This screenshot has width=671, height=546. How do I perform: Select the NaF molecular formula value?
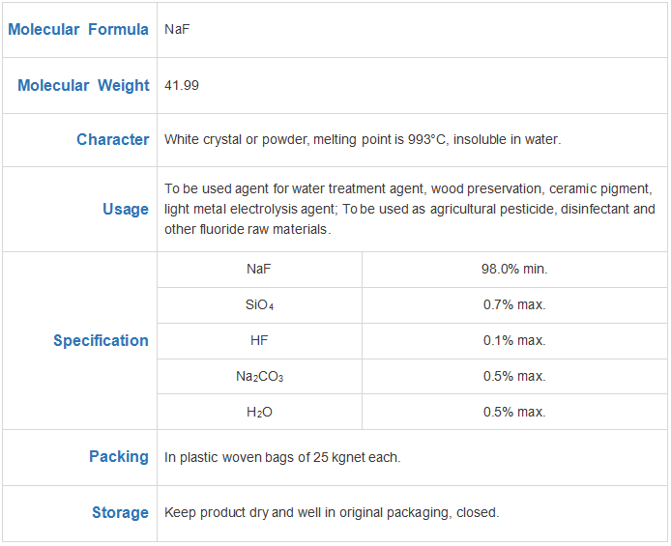click(x=177, y=30)
